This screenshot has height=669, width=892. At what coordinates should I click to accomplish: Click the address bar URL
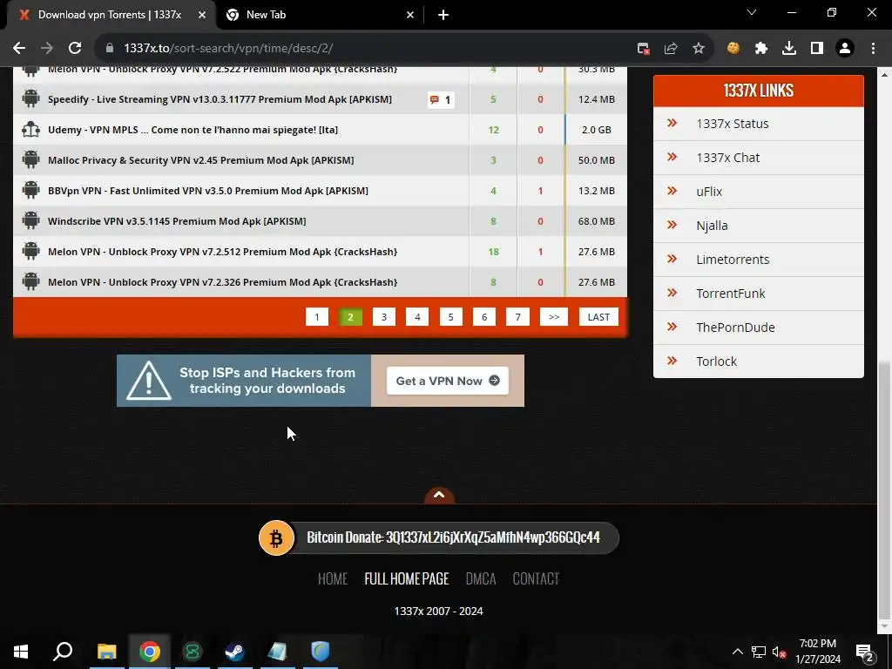229,49
